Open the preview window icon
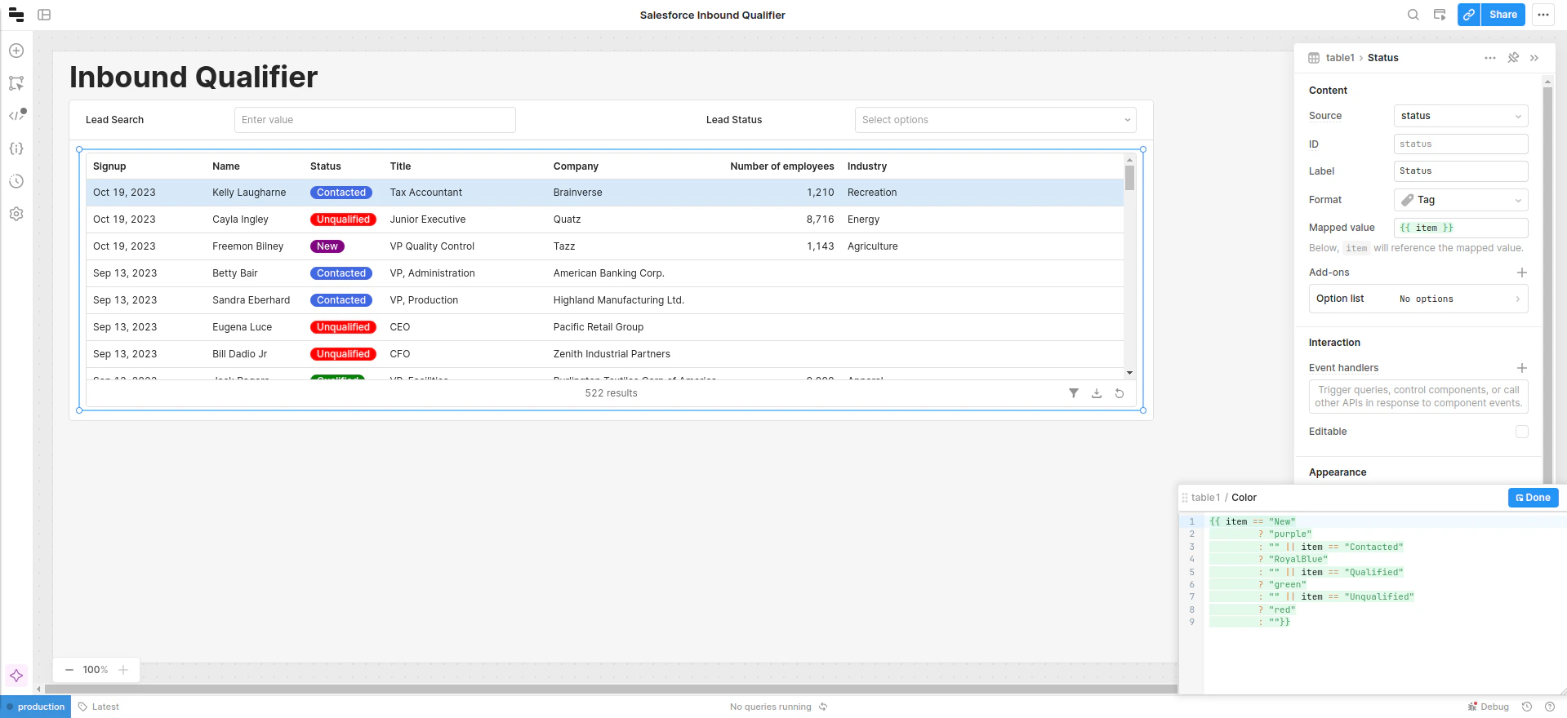 tap(1440, 15)
